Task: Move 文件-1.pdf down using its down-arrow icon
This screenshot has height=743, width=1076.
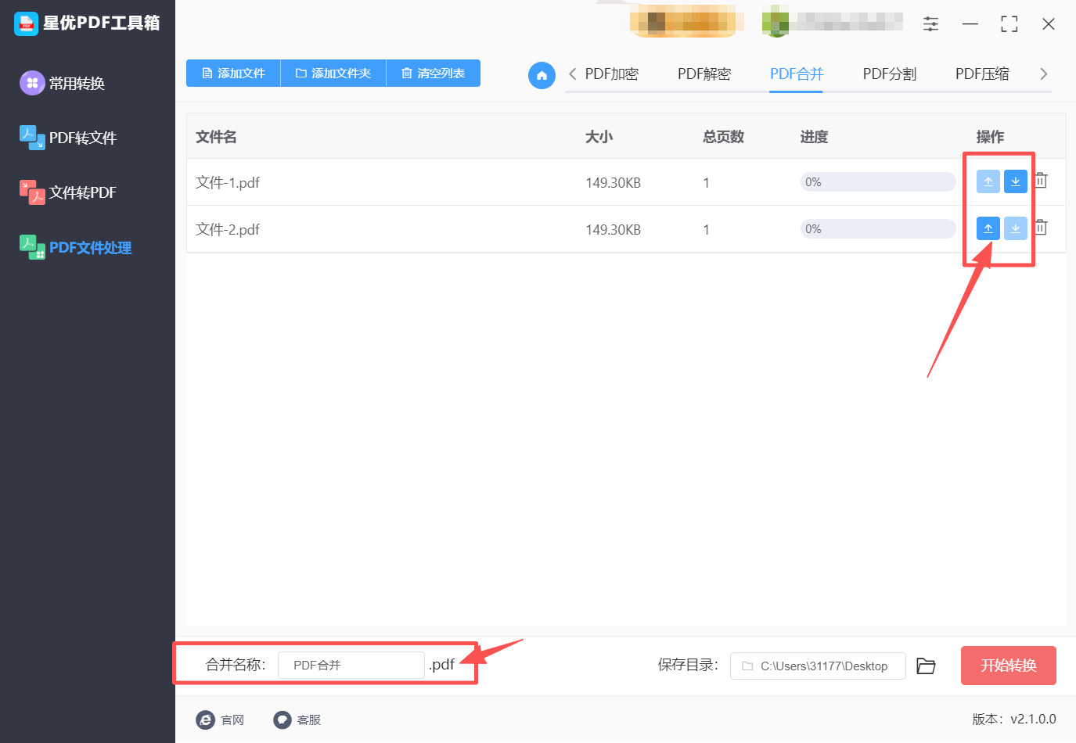Action: [1015, 181]
